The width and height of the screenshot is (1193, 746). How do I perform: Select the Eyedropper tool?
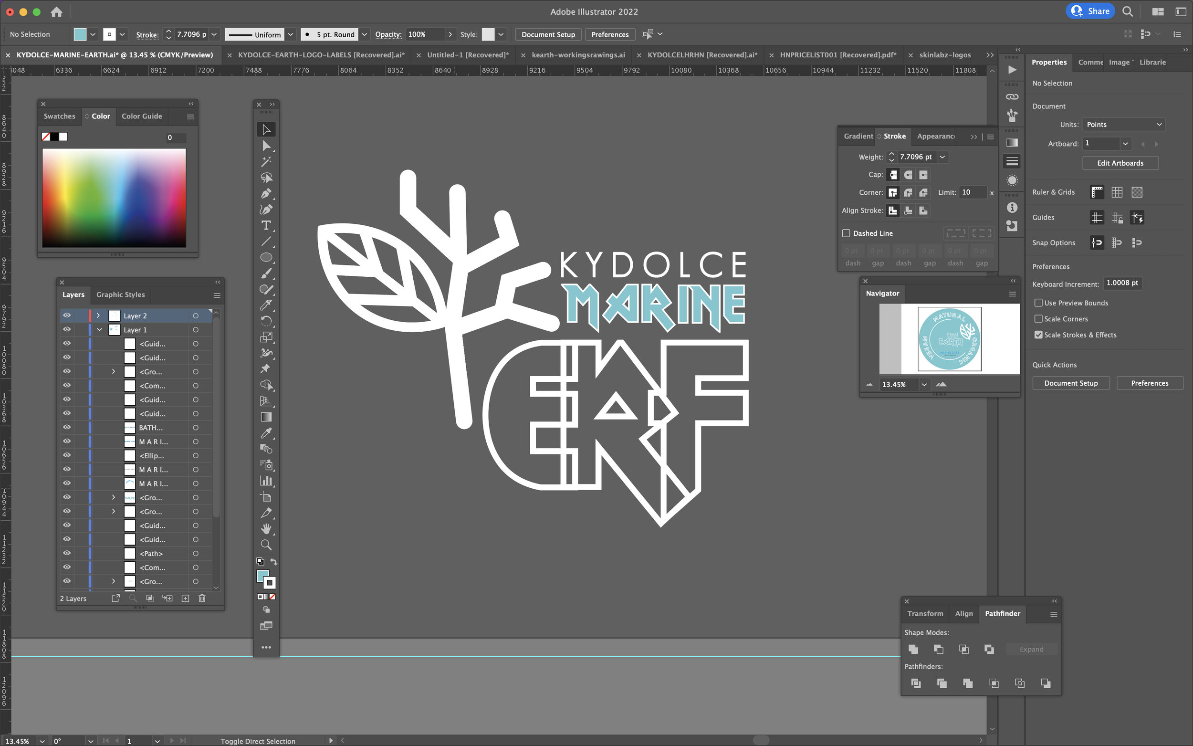[266, 433]
